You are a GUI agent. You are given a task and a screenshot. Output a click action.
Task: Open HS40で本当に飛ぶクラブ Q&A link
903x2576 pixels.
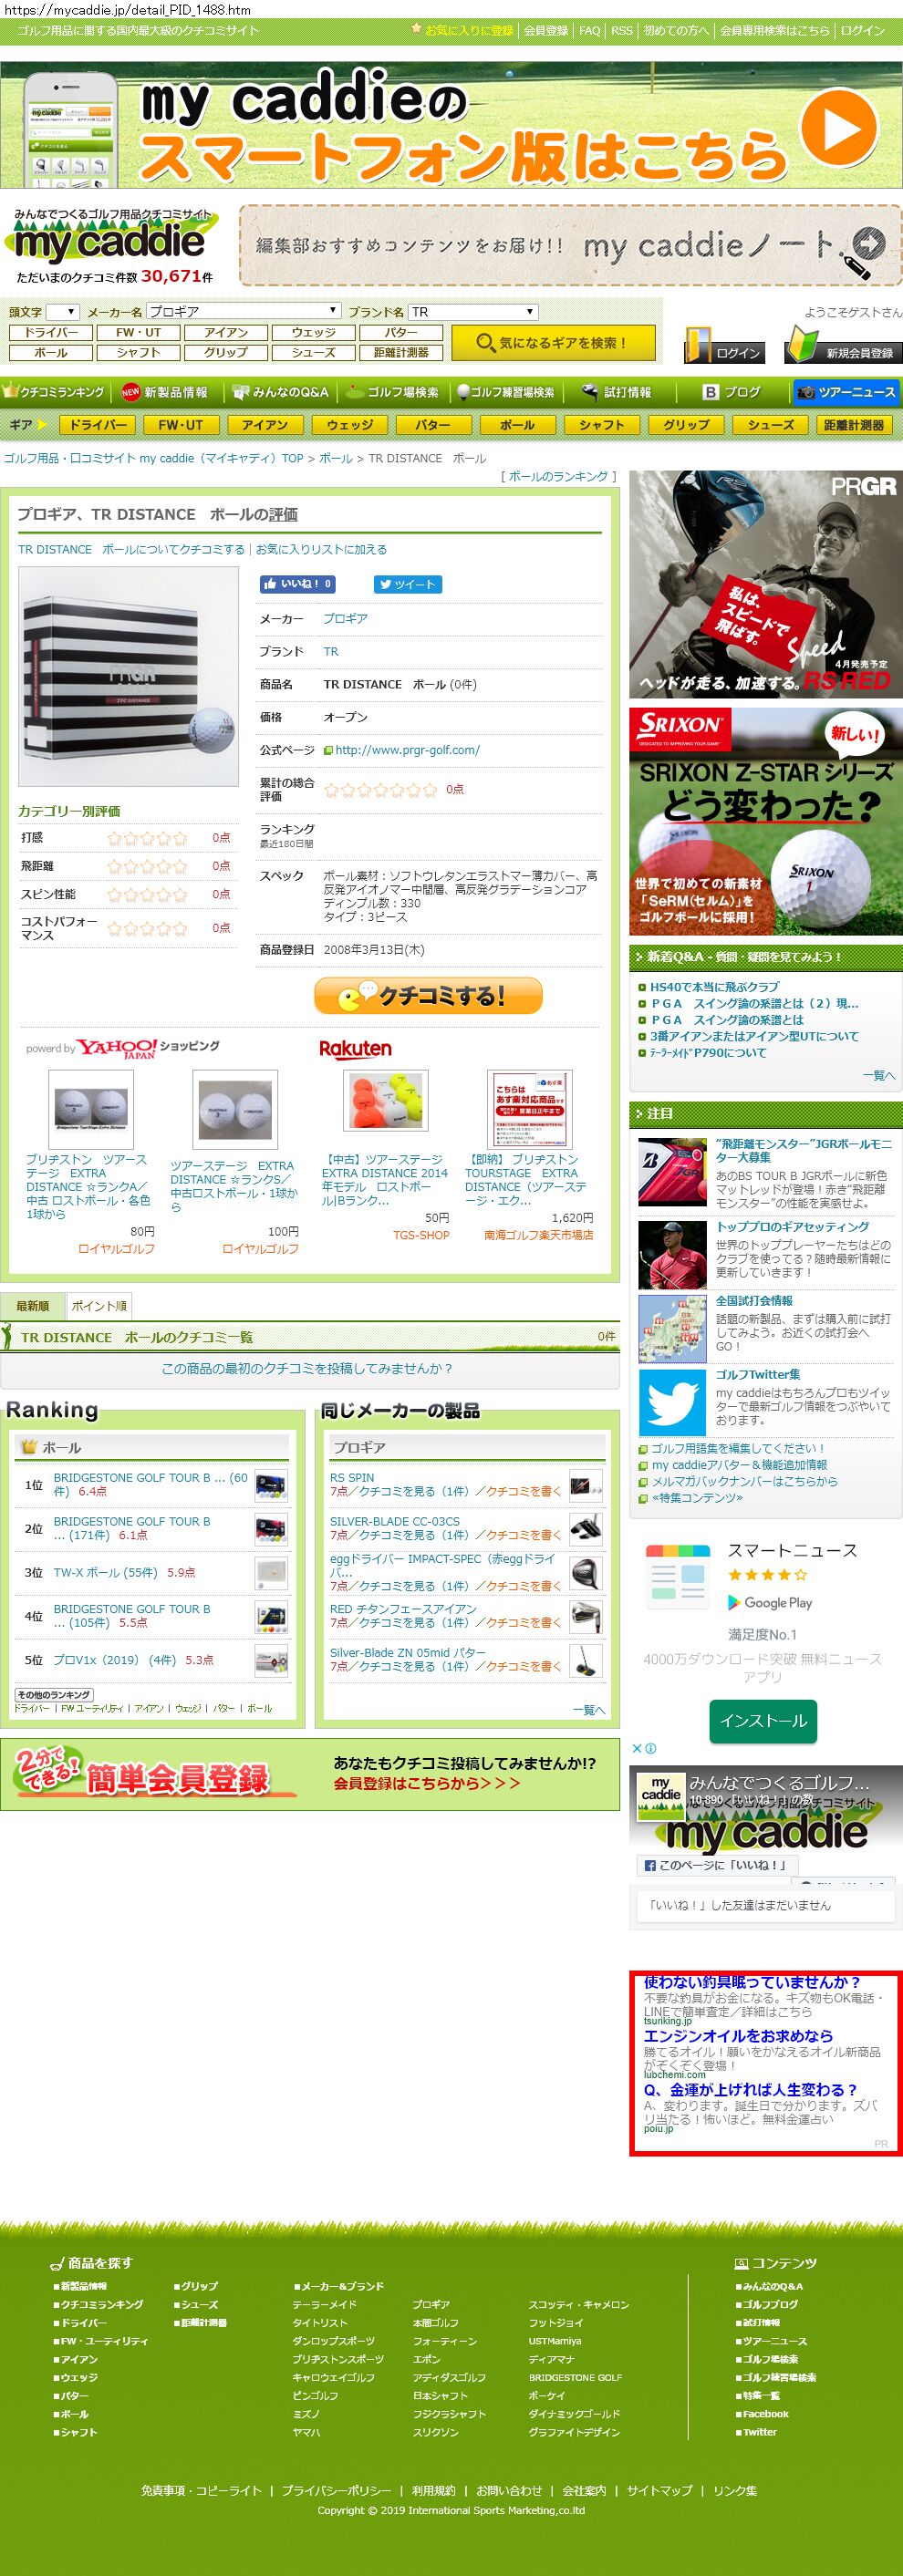click(714, 987)
